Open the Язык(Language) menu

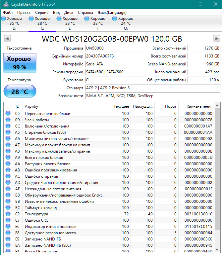[112, 13]
